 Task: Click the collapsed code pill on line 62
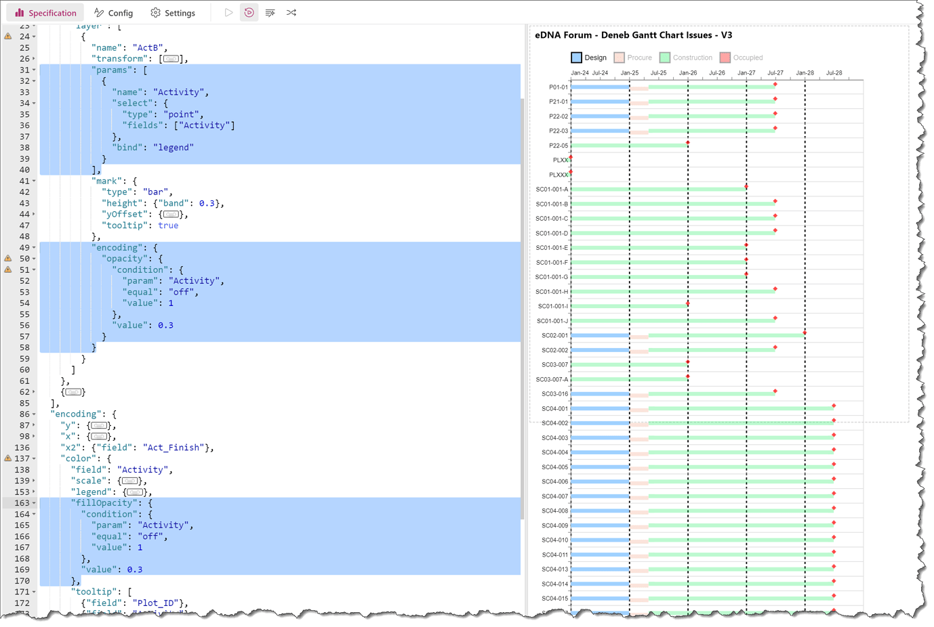coord(73,391)
